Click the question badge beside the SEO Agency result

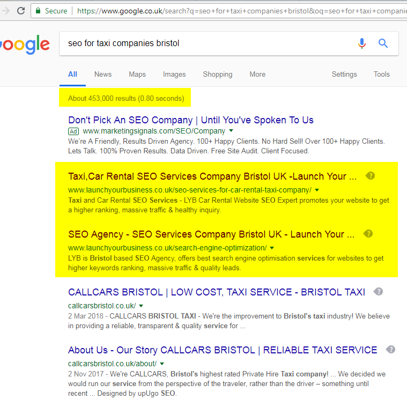368,234
